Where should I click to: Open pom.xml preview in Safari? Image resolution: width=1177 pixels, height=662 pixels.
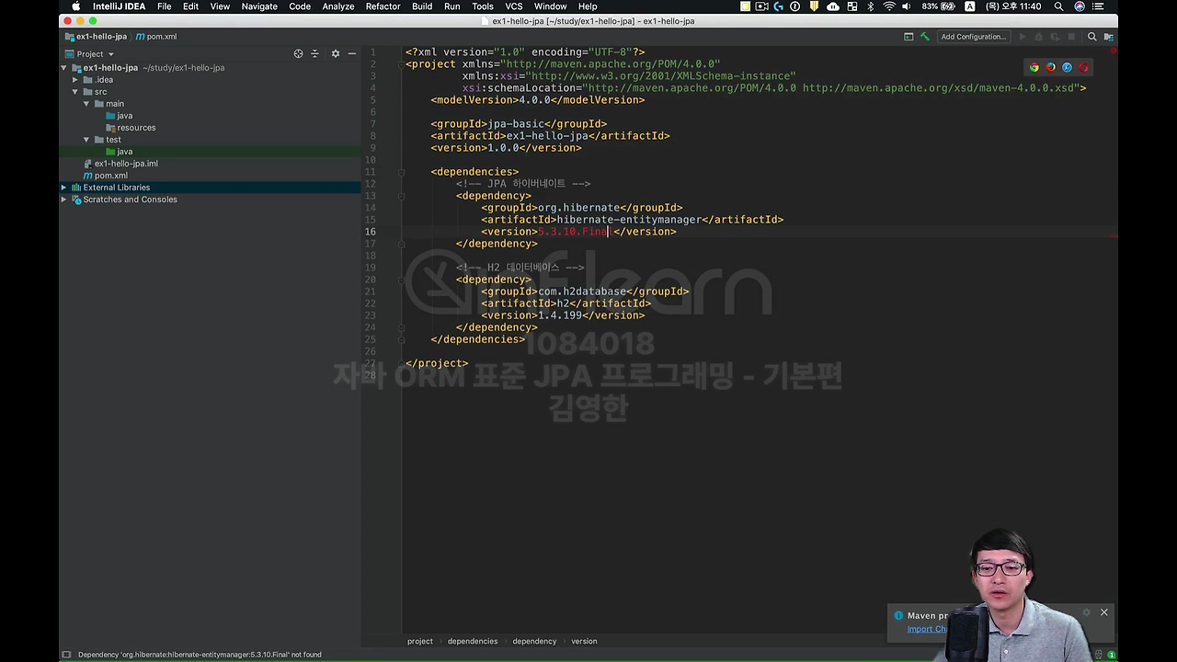coord(1068,67)
